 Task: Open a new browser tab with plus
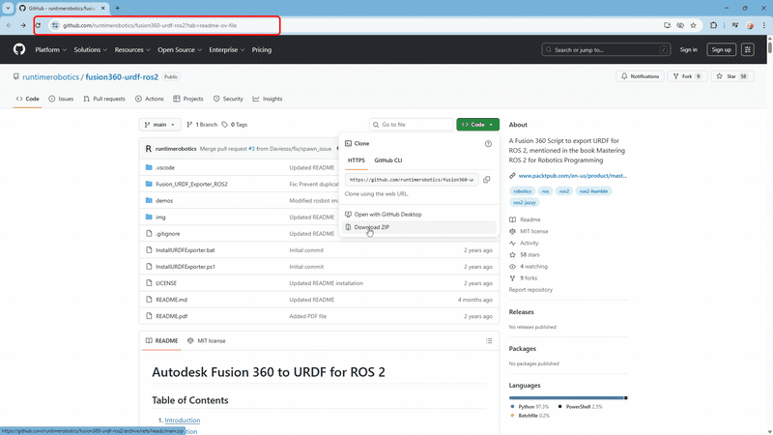point(117,8)
